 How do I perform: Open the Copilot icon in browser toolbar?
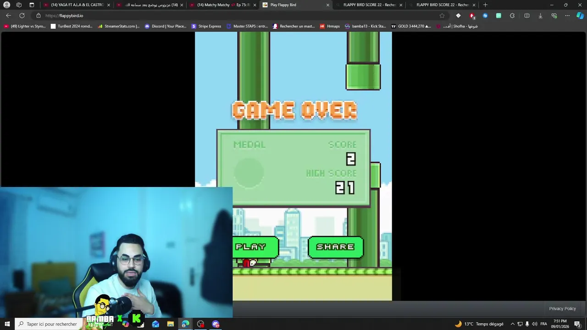point(580,16)
